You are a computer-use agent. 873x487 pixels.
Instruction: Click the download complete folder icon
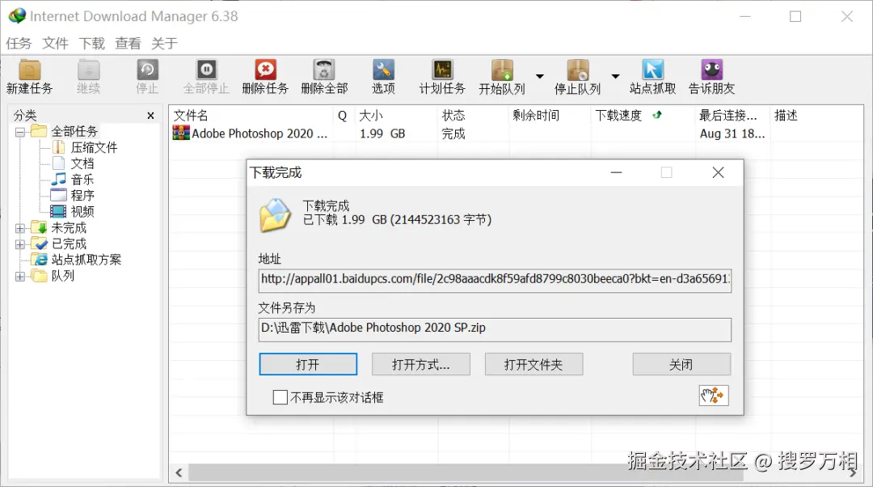[275, 215]
